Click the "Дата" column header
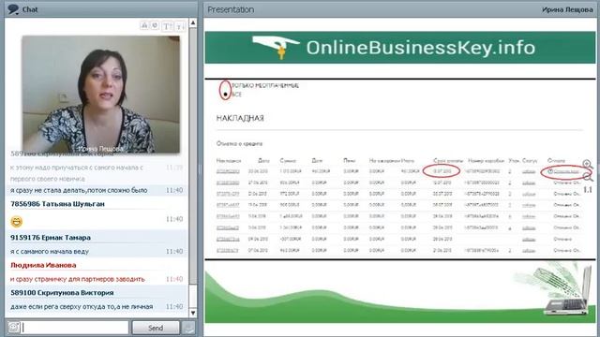 pos(263,161)
